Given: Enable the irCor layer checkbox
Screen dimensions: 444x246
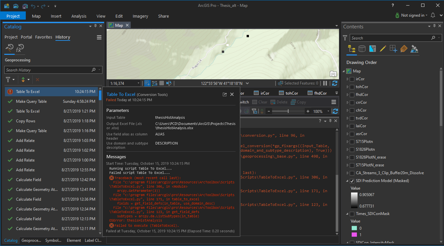Looking at the screenshot, I should point(352,79).
